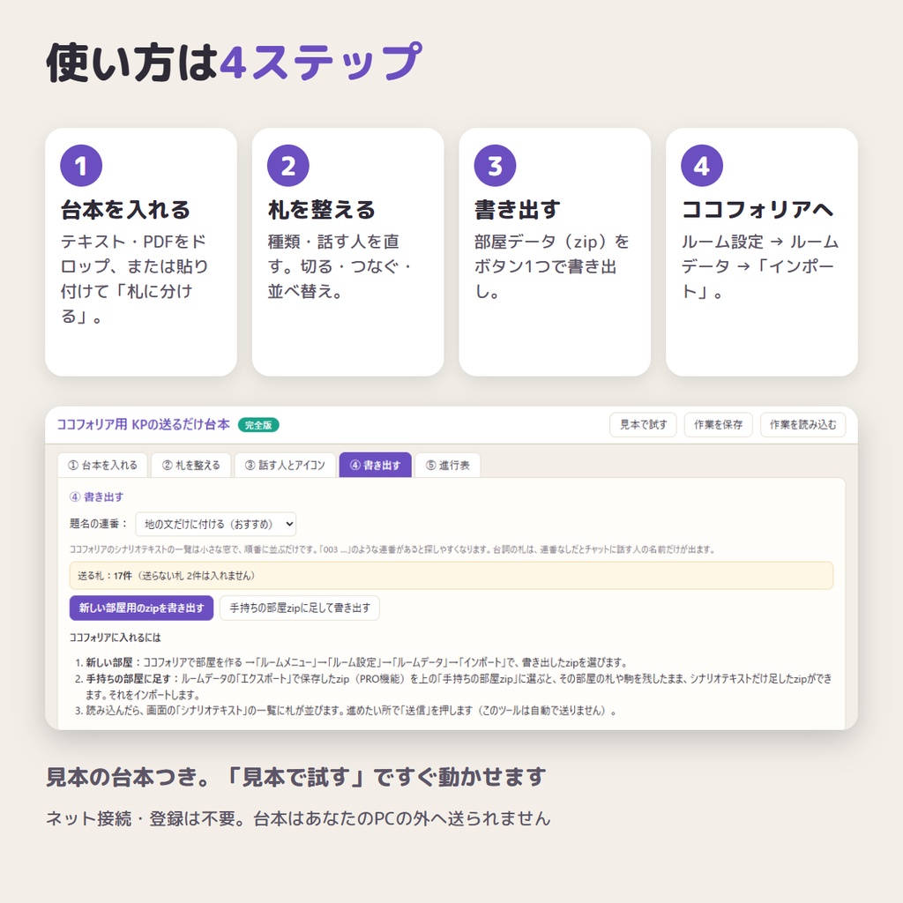Click the 作業を保存 button

click(718, 425)
